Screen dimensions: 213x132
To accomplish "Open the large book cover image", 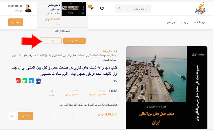I will point(166,88).
